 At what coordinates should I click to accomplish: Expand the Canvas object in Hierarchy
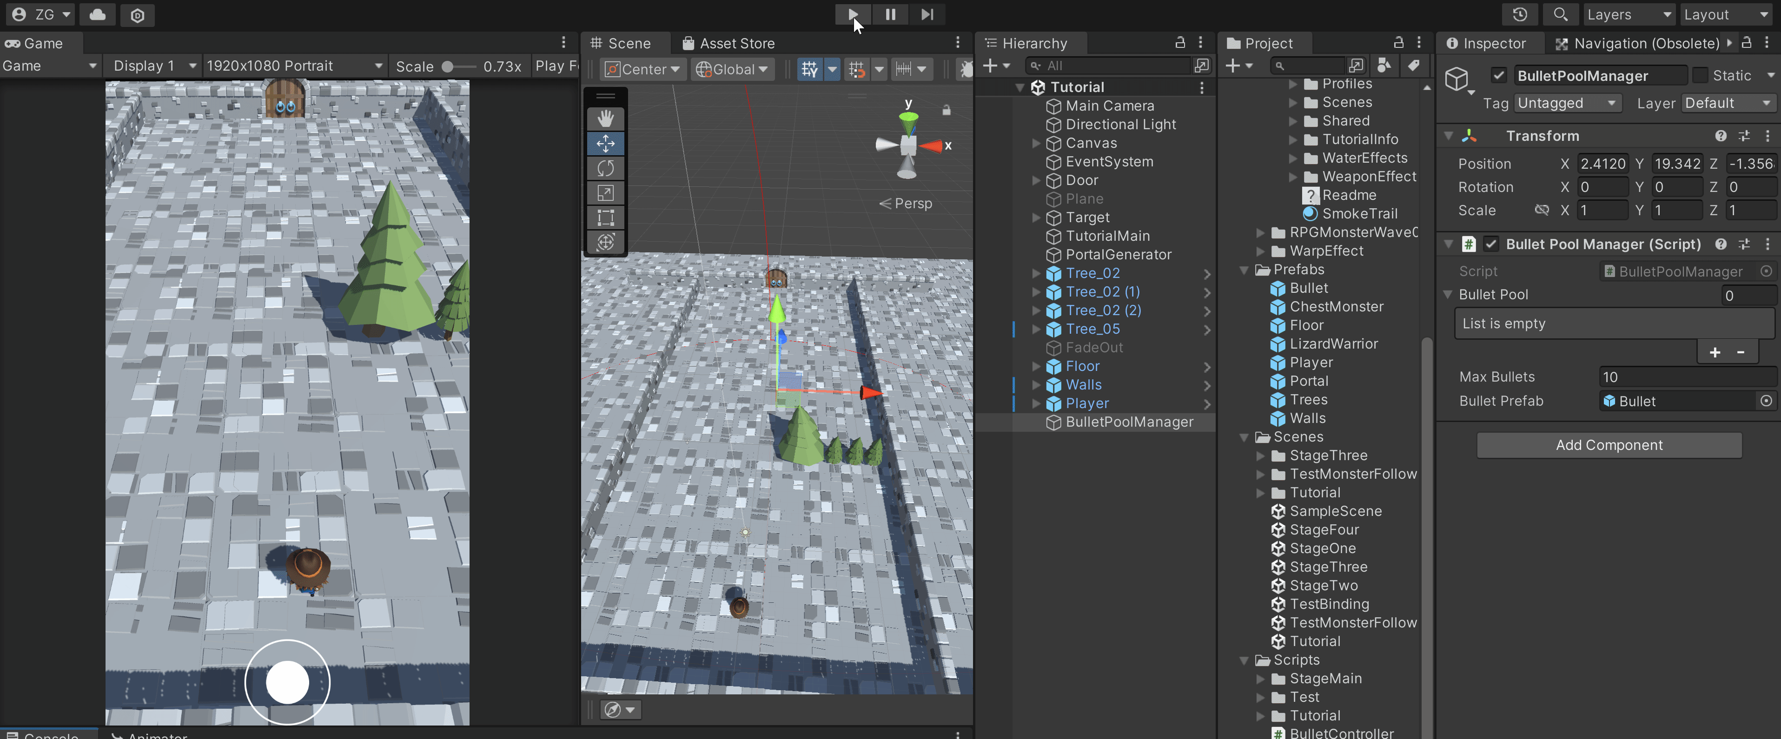pos(1036,143)
